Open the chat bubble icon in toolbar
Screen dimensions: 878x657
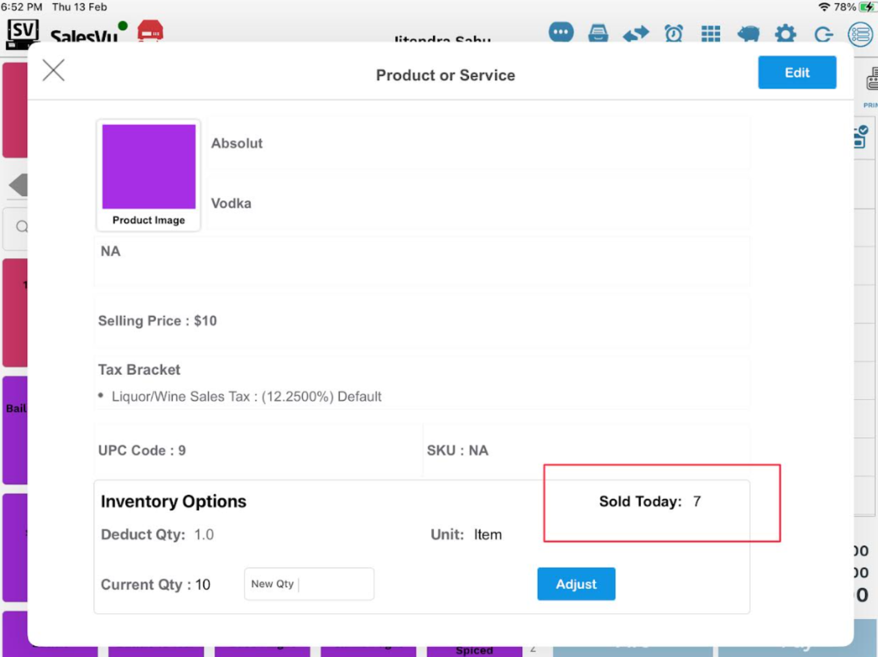coord(561,32)
